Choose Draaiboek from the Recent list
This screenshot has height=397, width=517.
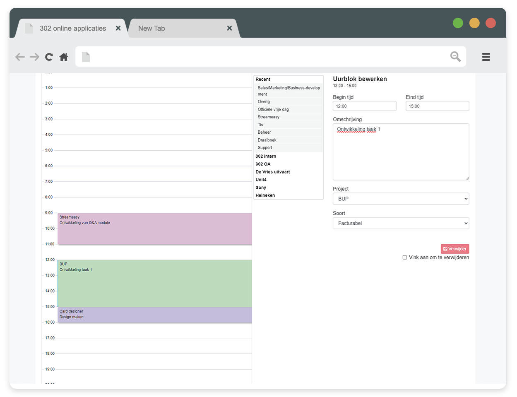click(x=289, y=140)
